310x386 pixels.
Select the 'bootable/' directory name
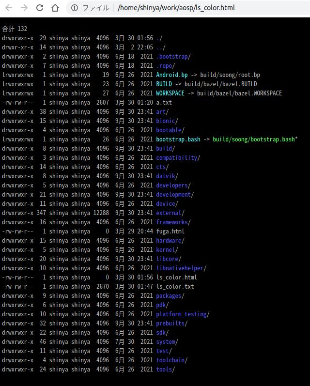[170, 130]
